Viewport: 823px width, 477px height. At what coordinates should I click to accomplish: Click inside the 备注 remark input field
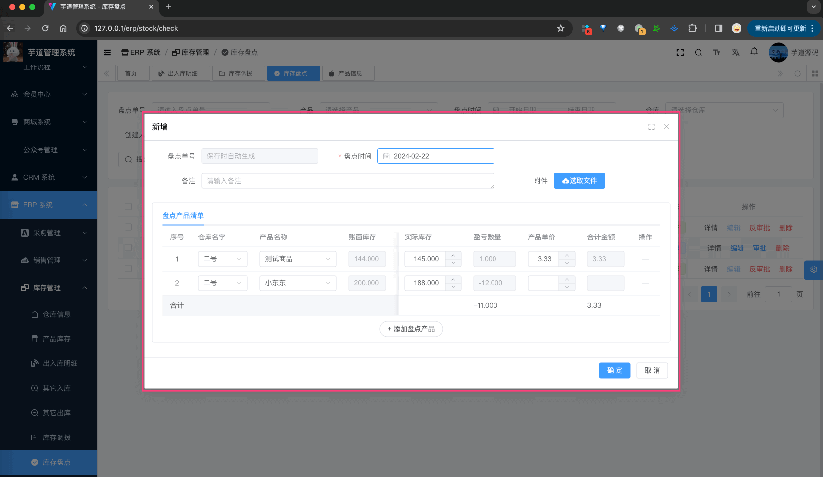tap(347, 181)
